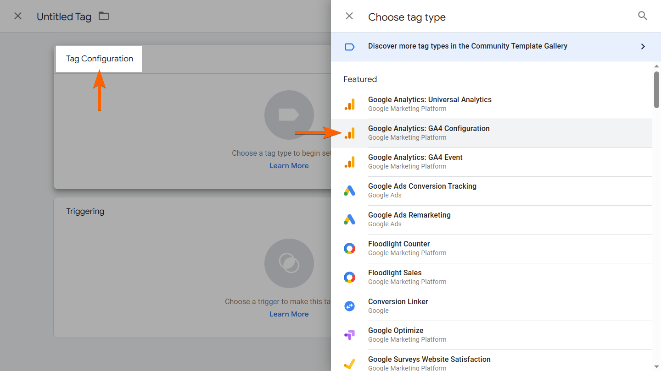661x371 pixels.
Task: Choose Floodlight Sales tag type
Action: pyautogui.click(x=395, y=277)
